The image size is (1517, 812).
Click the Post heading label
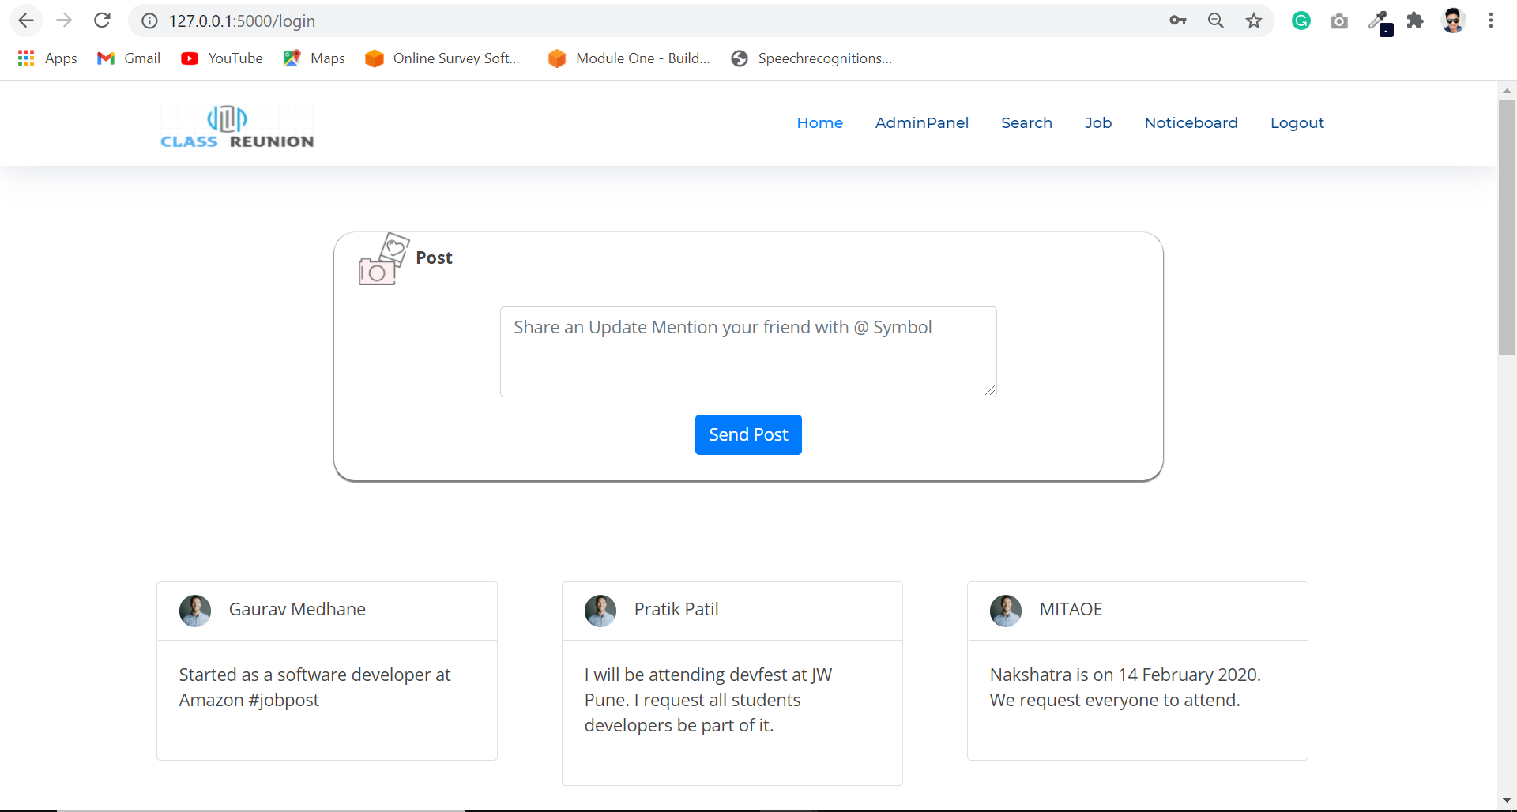[434, 258]
